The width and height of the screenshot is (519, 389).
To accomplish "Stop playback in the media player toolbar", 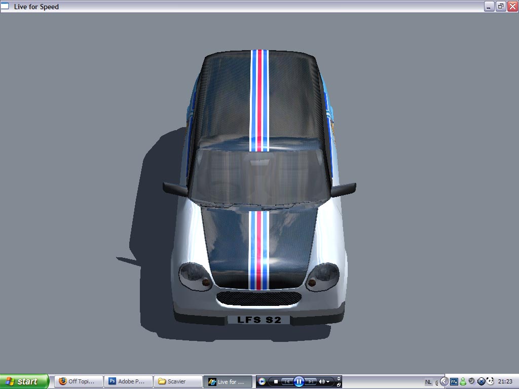I will (275, 382).
